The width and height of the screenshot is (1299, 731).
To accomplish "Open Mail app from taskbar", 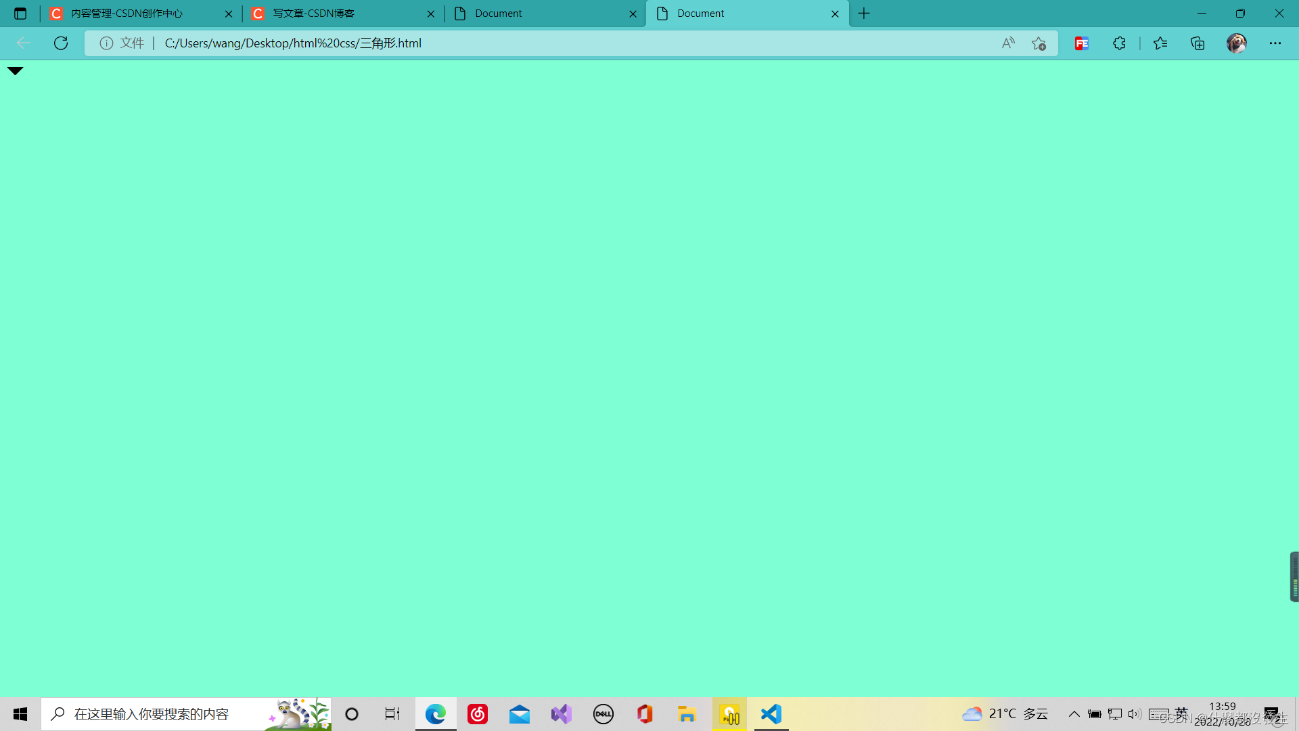I will [x=520, y=714].
